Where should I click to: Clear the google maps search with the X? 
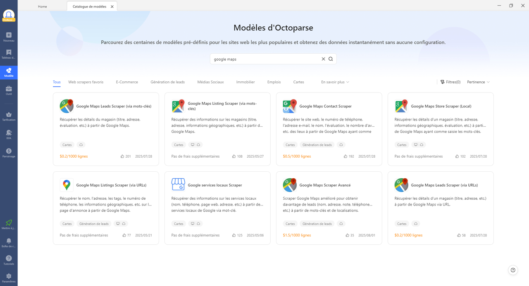coord(323,59)
